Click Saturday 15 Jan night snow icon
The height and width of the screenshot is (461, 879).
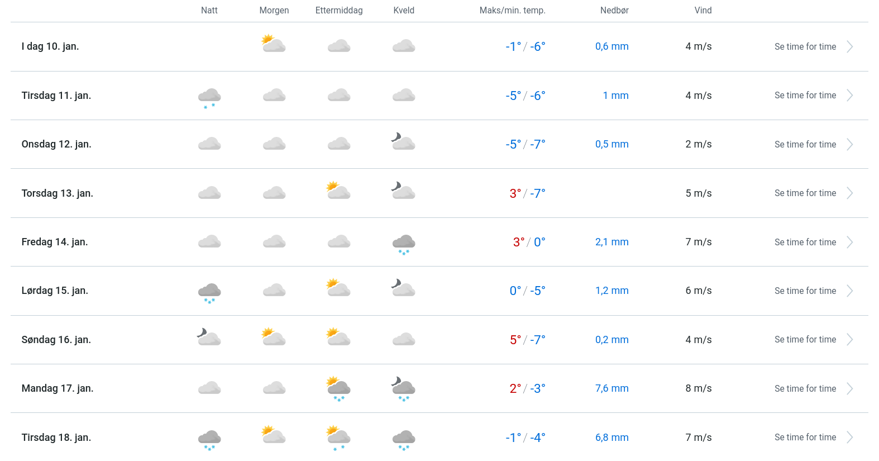pyautogui.click(x=209, y=292)
